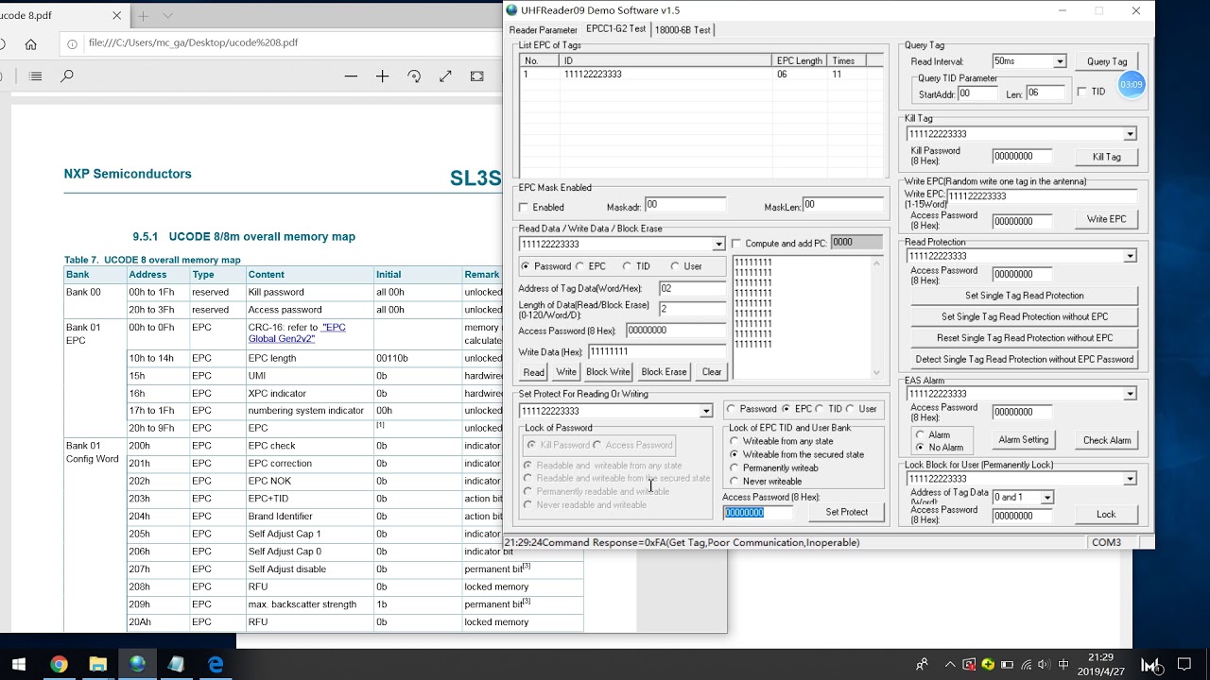Click the Address of Tag Data field

pyautogui.click(x=692, y=288)
